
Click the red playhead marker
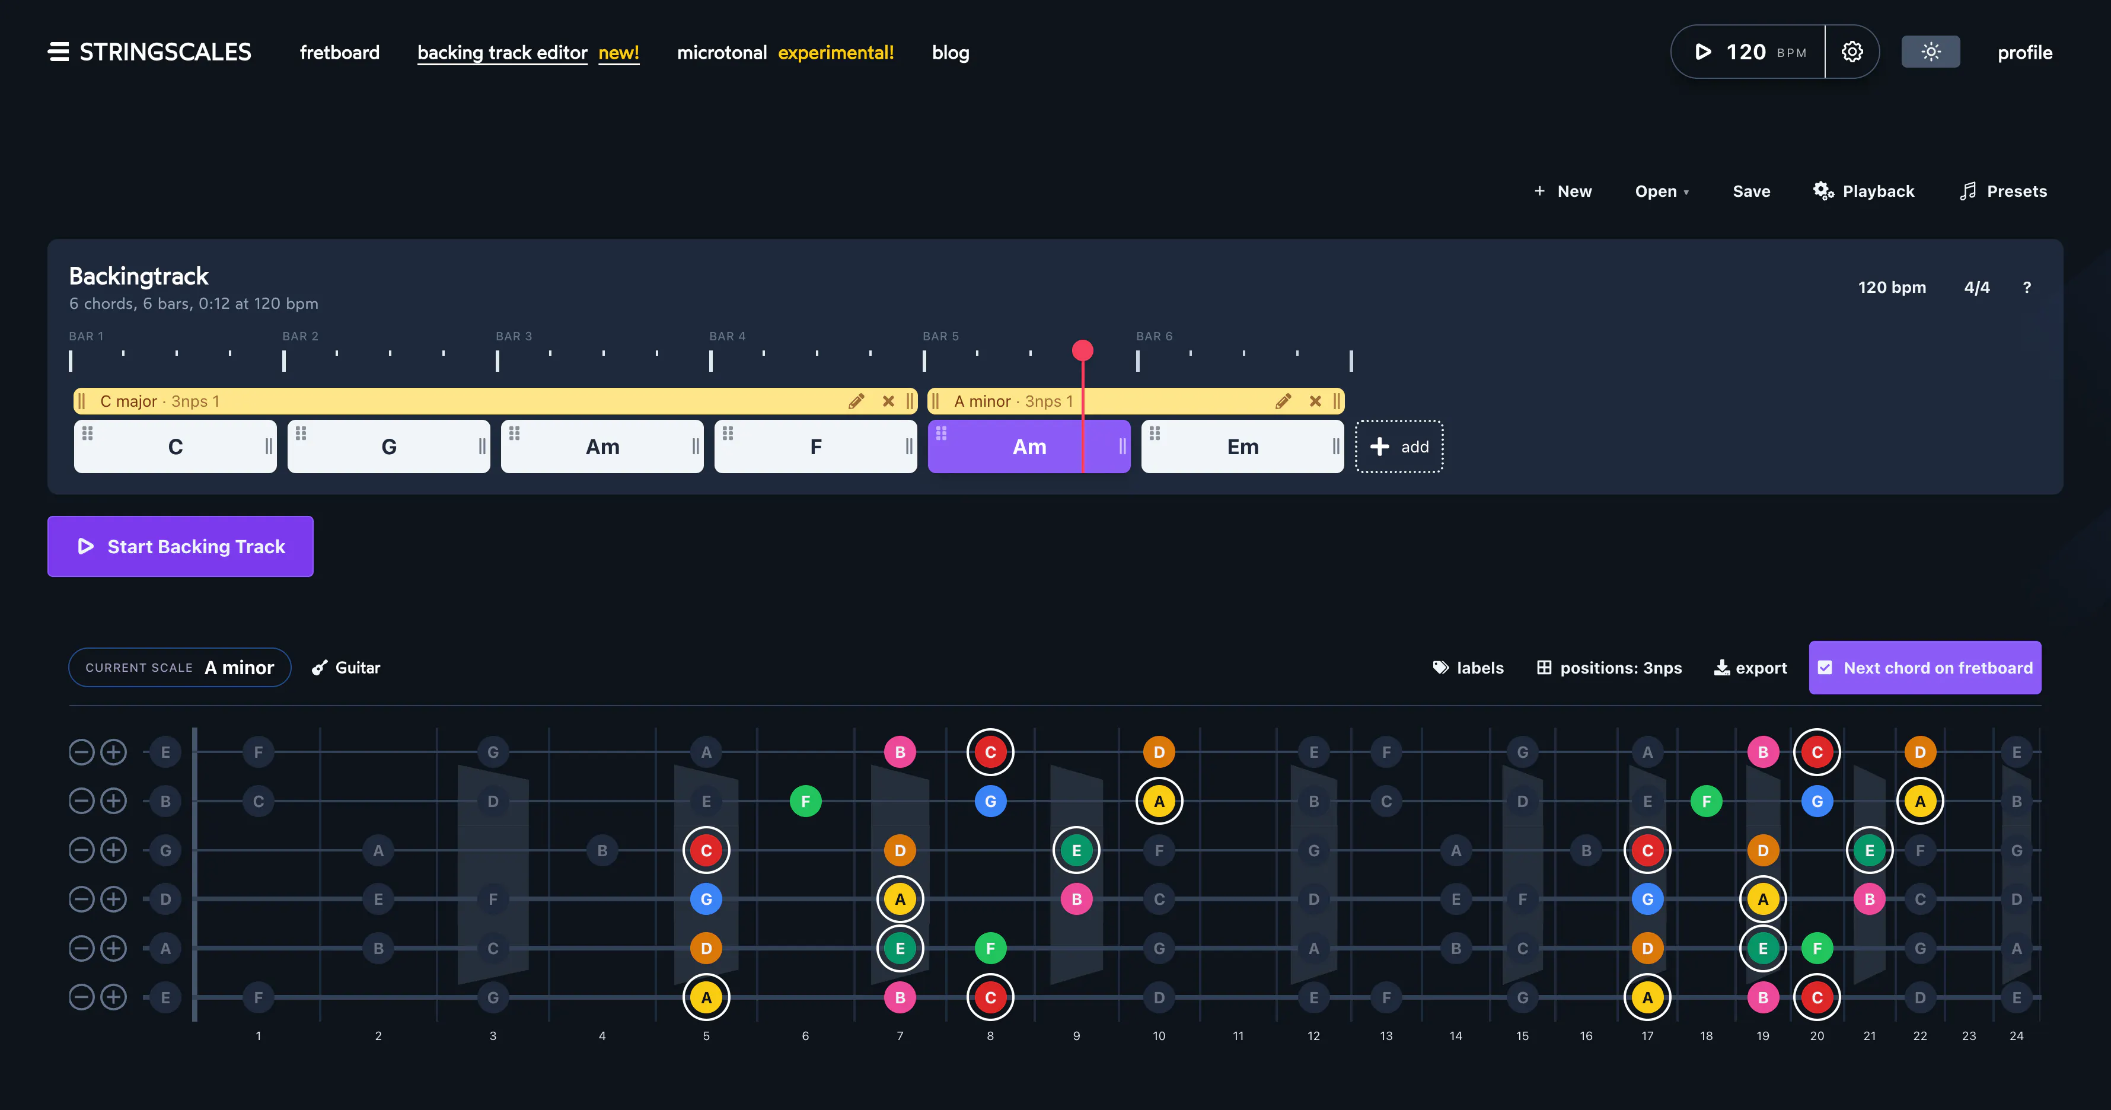pos(1083,350)
